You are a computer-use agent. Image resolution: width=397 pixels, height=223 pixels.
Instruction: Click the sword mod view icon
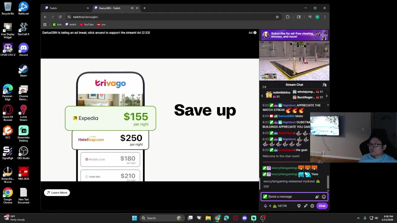click(x=306, y=206)
